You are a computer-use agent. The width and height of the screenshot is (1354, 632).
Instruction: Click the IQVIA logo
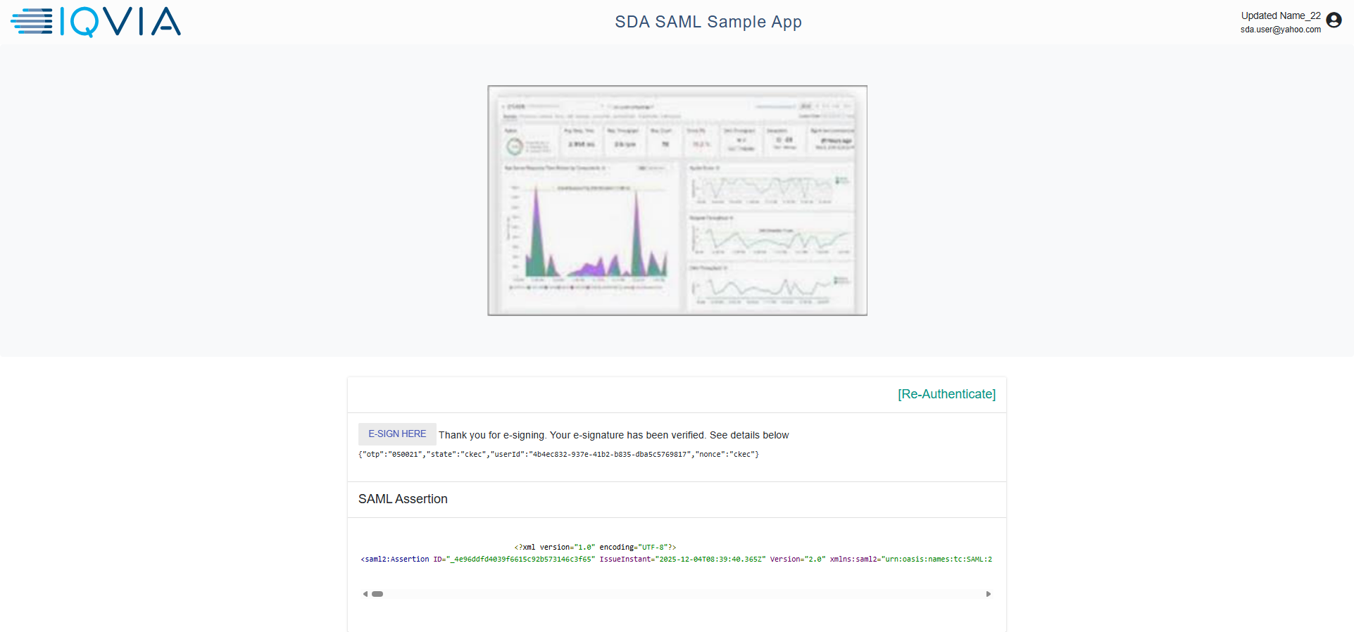click(96, 22)
